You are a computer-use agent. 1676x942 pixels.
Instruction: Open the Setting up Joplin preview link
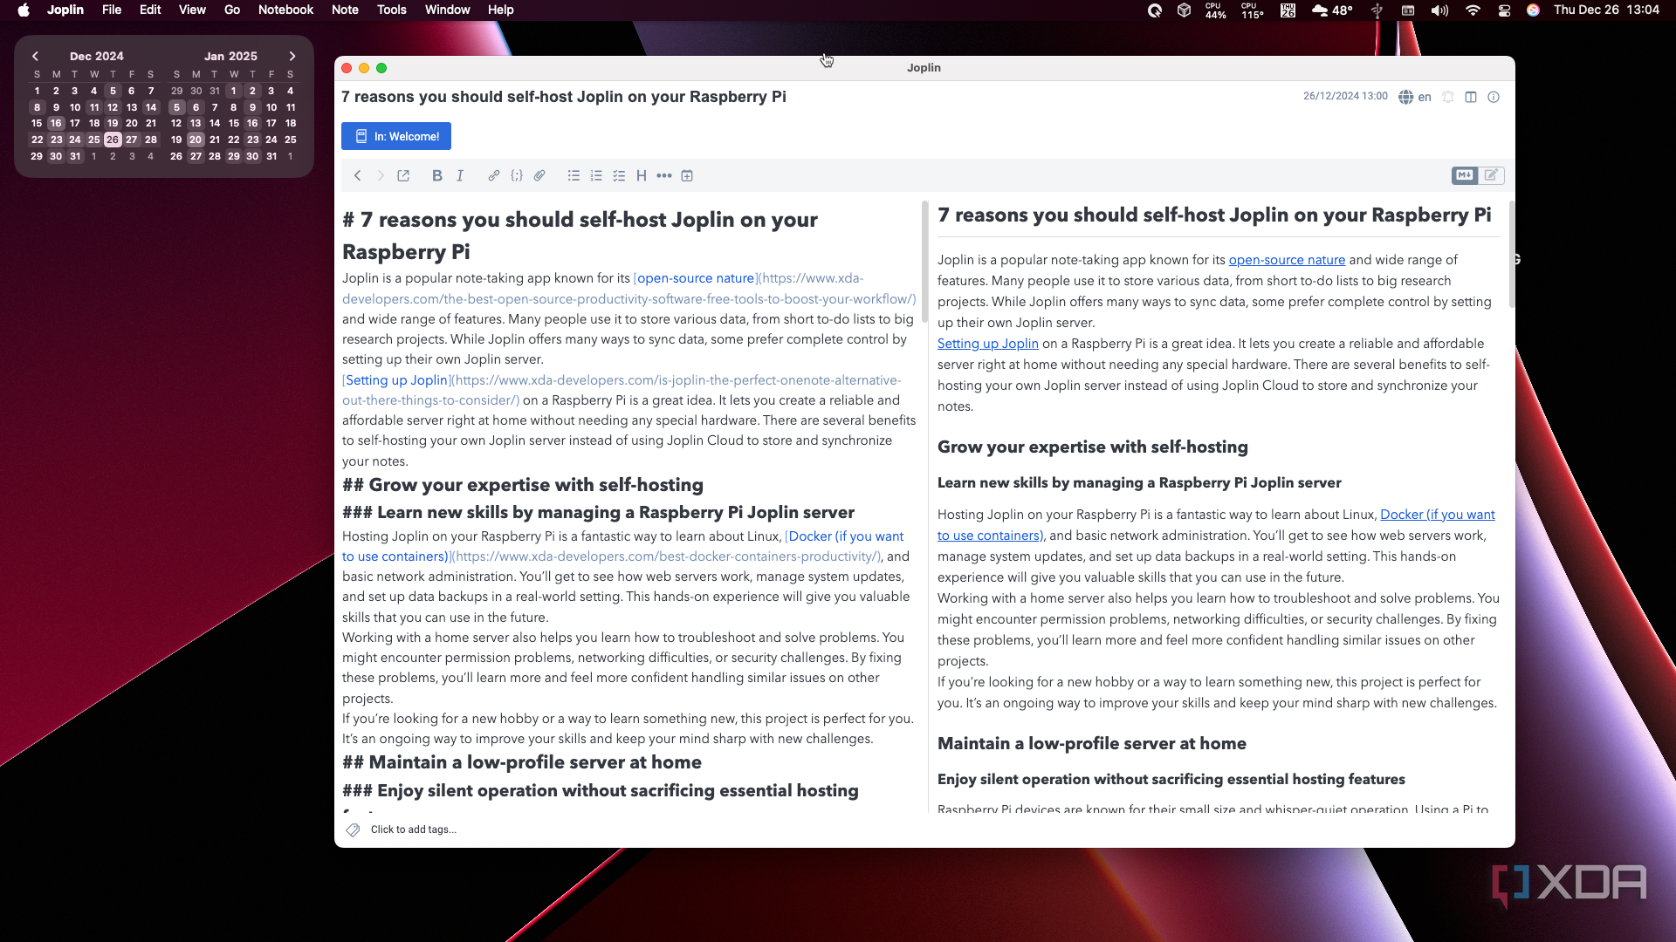[988, 344]
